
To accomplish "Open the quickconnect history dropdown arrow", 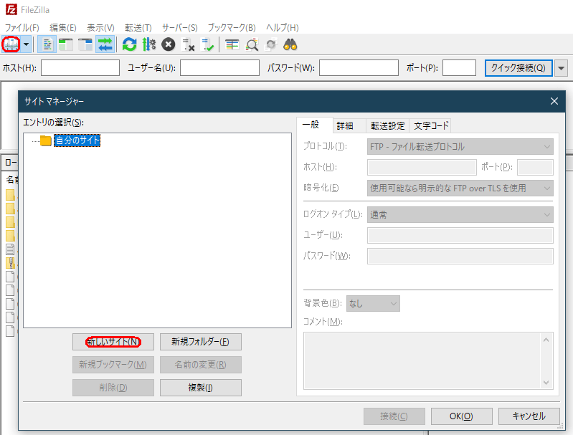I will (562, 68).
